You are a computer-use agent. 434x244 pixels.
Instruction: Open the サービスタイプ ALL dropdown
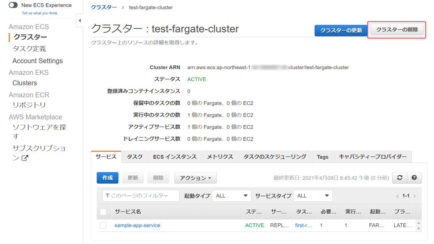click(313, 195)
